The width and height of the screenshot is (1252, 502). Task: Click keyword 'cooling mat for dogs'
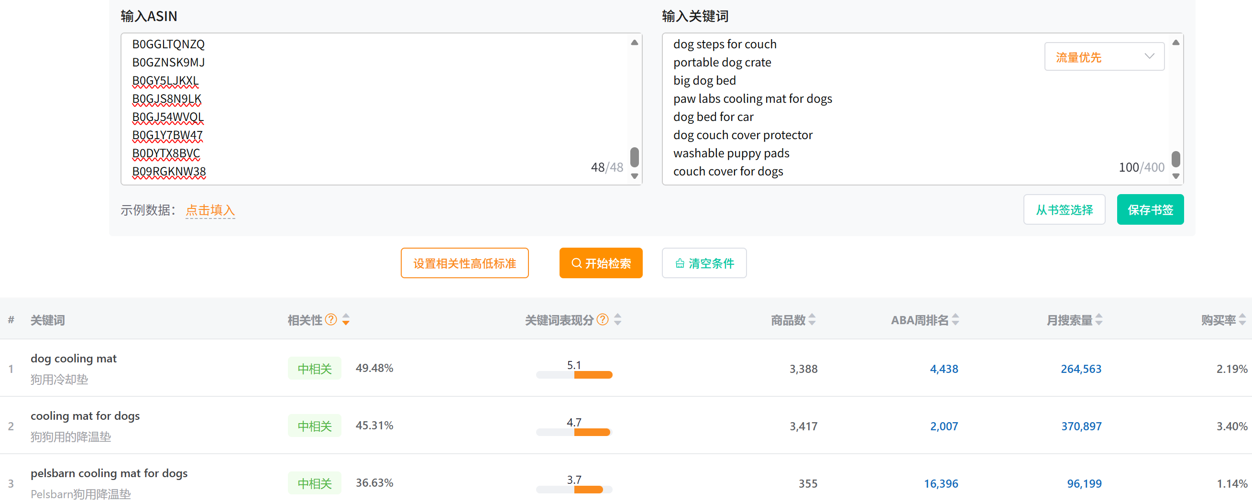click(85, 416)
